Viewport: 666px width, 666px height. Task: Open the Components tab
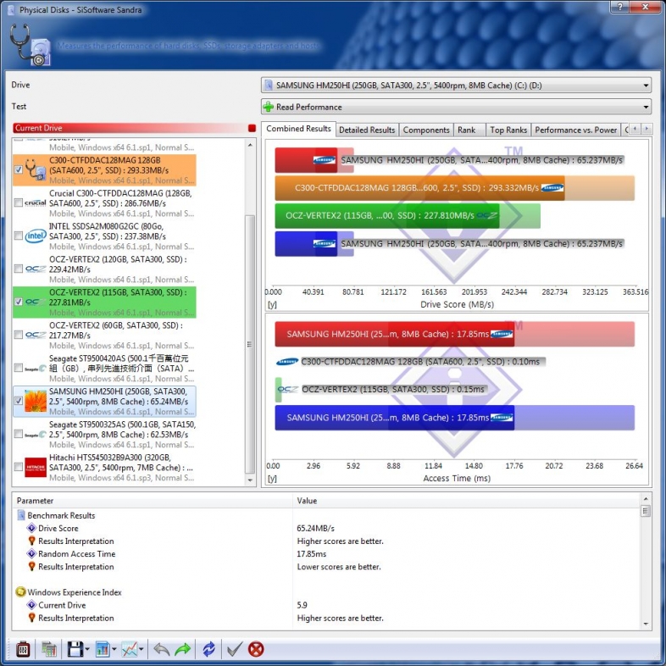[426, 130]
